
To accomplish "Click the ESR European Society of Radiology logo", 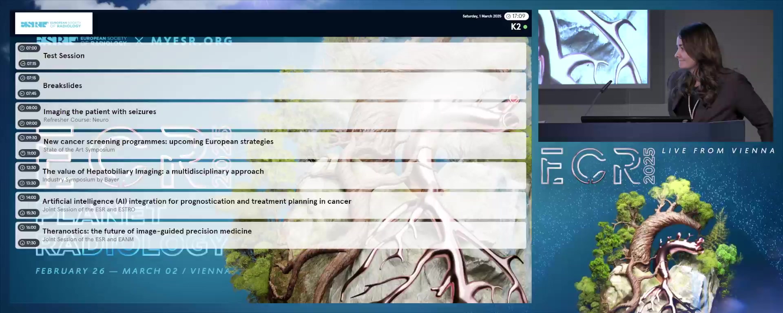I will tap(54, 23).
